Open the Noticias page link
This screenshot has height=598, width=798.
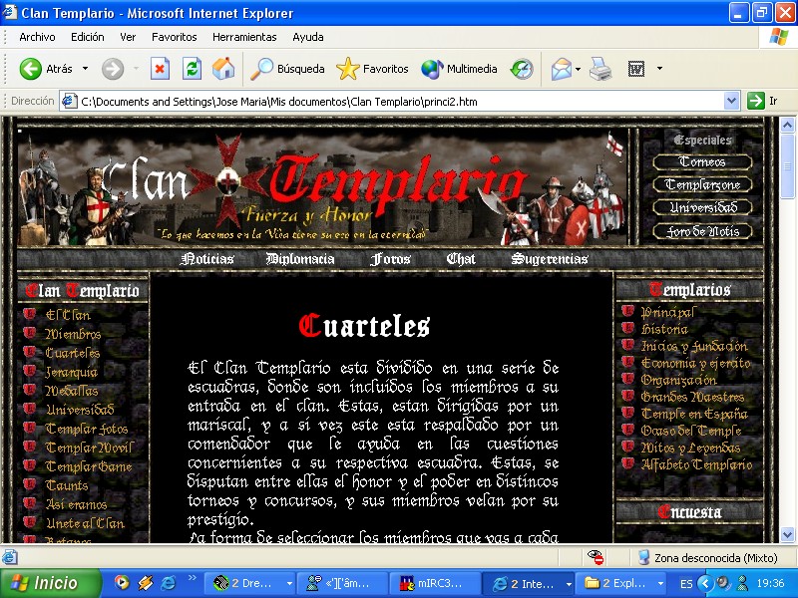pos(207,259)
